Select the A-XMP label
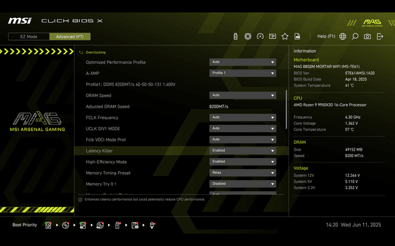Screen dimensions: 395x246 [x=93, y=73]
